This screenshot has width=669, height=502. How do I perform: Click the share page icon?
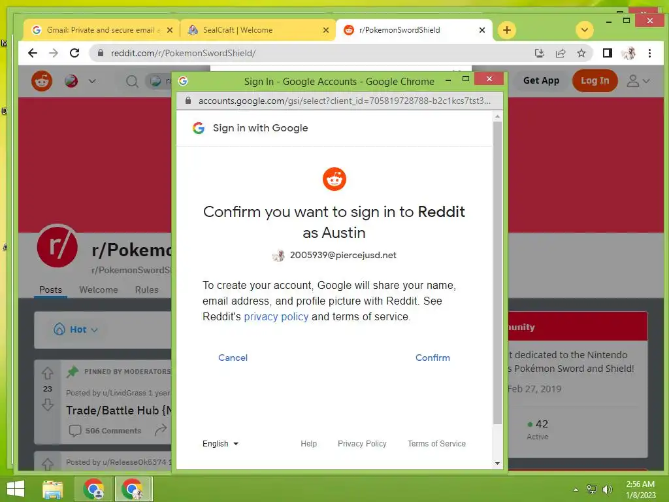(560, 53)
